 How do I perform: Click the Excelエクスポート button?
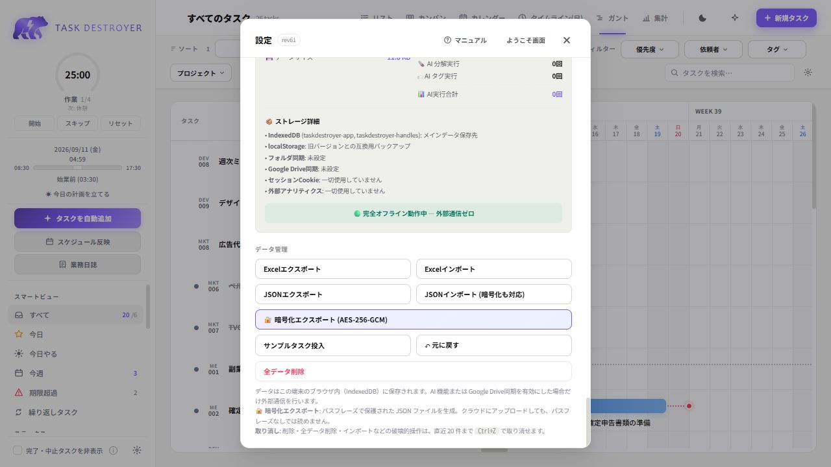coord(333,269)
